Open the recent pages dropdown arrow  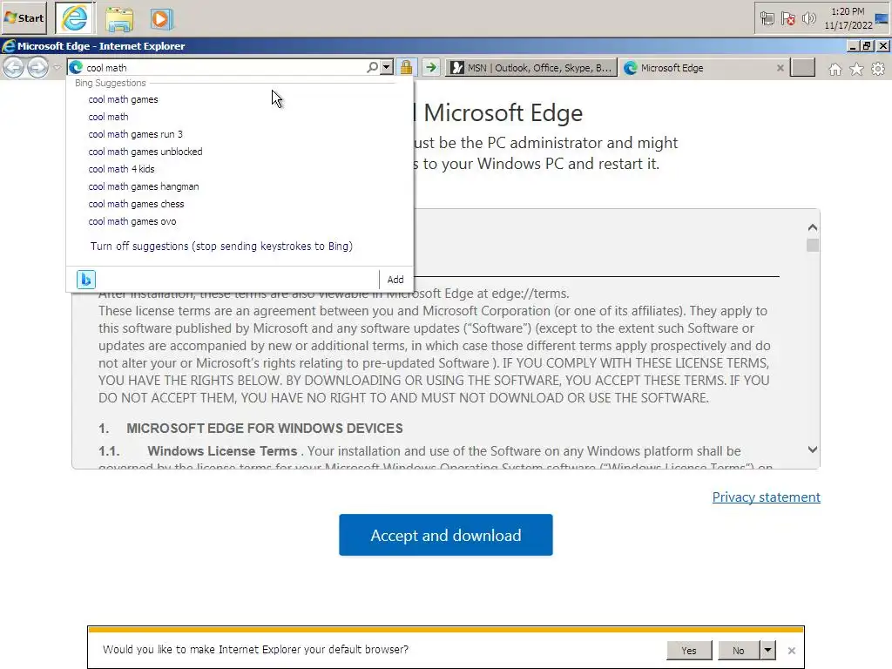[x=57, y=68]
